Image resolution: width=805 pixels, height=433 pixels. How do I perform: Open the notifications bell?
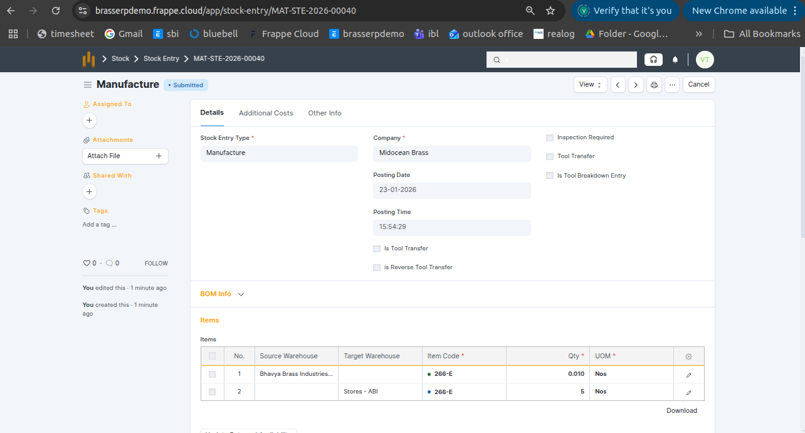(675, 60)
